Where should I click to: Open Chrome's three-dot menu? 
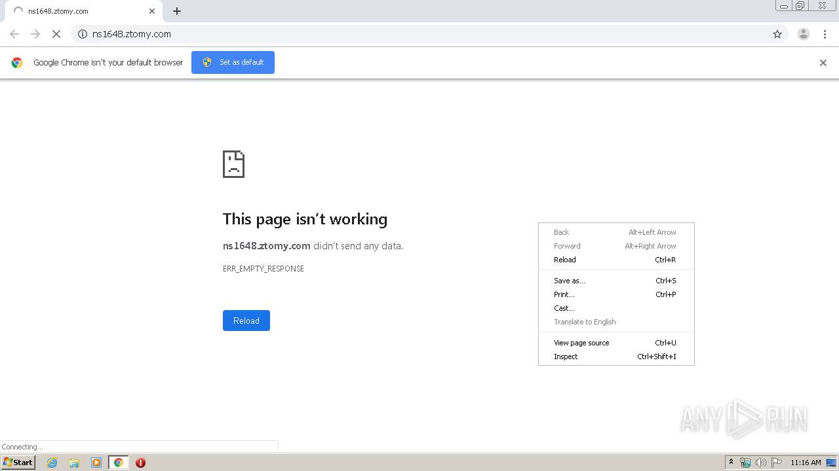[x=825, y=34]
